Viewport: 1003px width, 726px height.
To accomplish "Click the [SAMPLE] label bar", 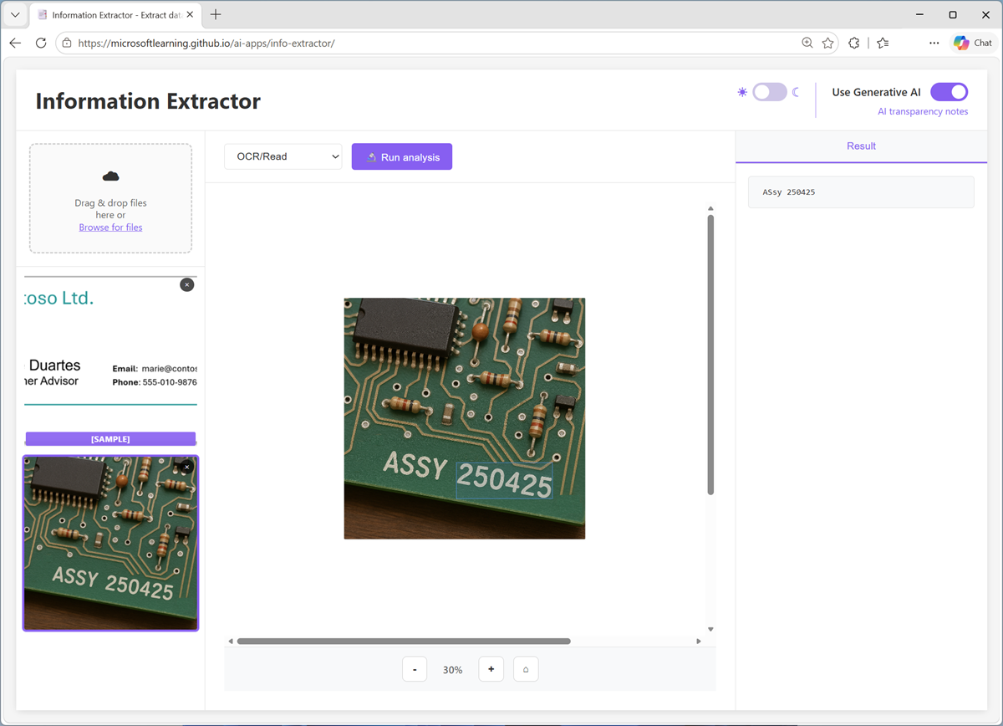I will coord(110,439).
